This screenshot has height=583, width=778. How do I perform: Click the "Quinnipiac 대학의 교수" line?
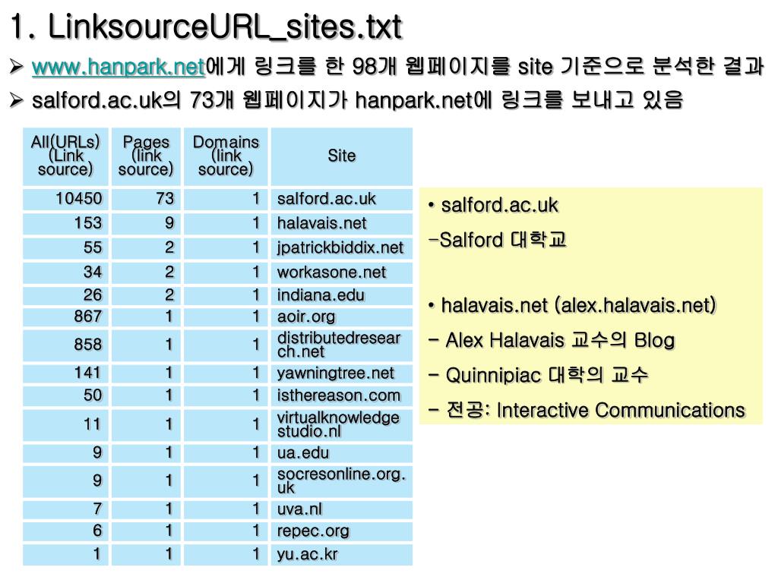pyautogui.click(x=538, y=375)
